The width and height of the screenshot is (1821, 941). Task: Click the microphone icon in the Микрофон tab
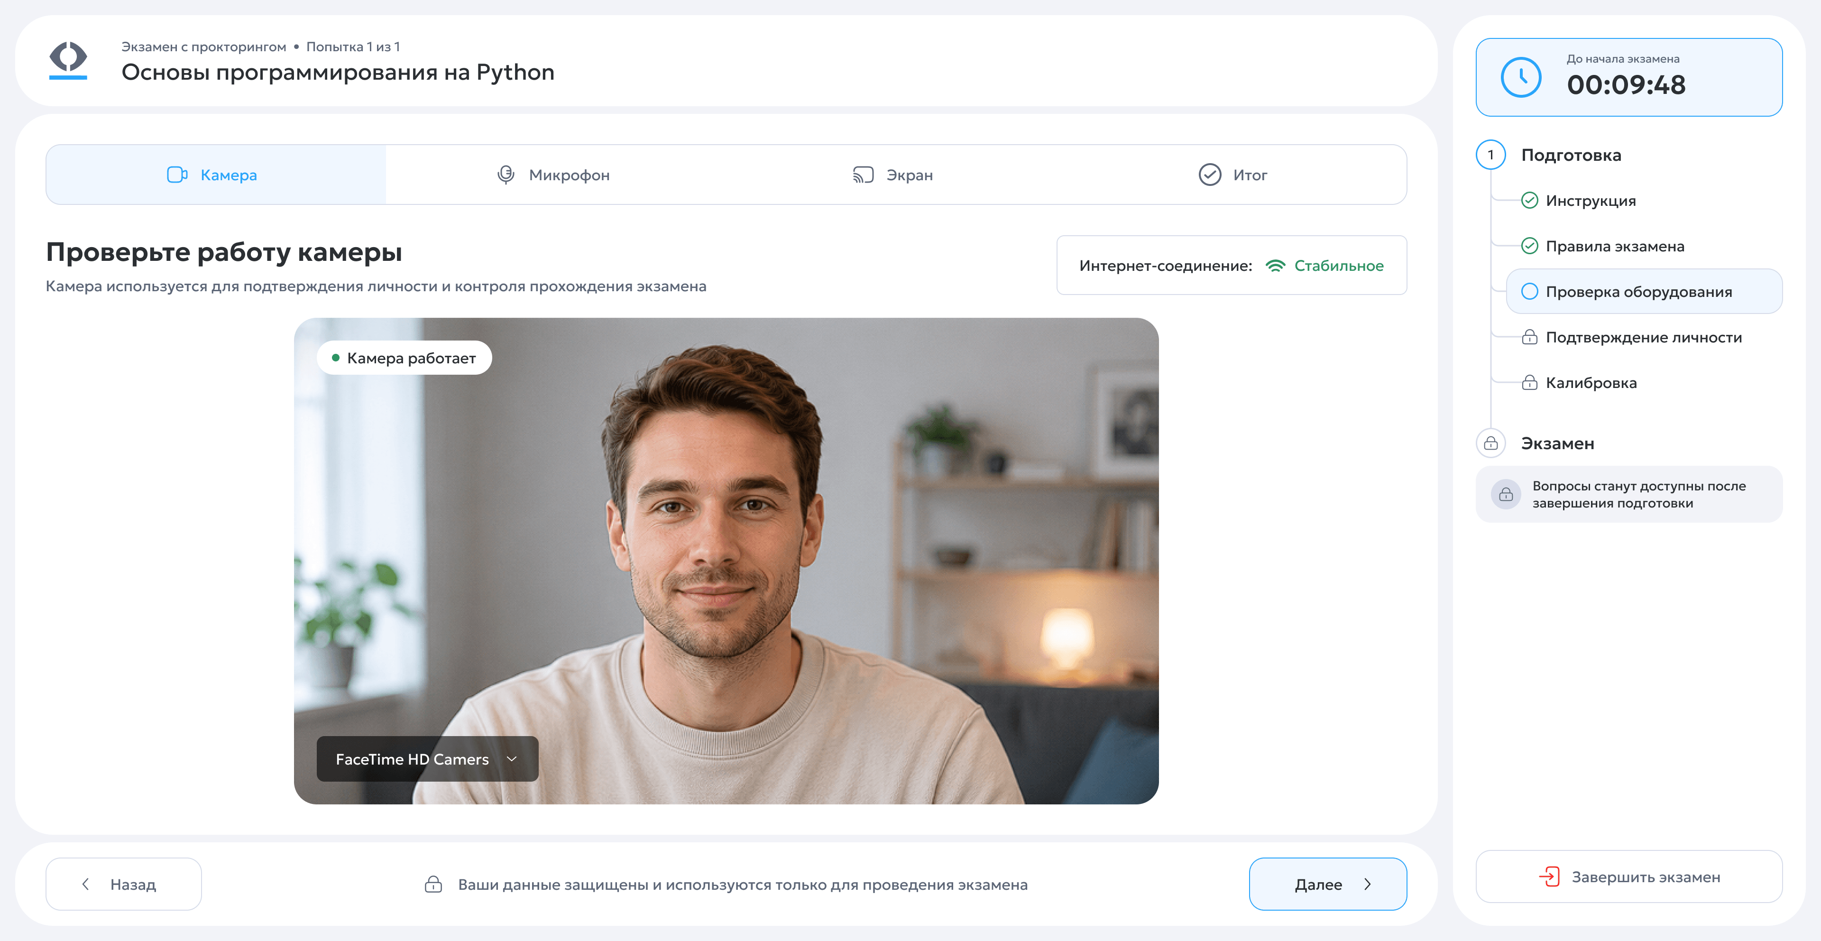click(x=506, y=175)
